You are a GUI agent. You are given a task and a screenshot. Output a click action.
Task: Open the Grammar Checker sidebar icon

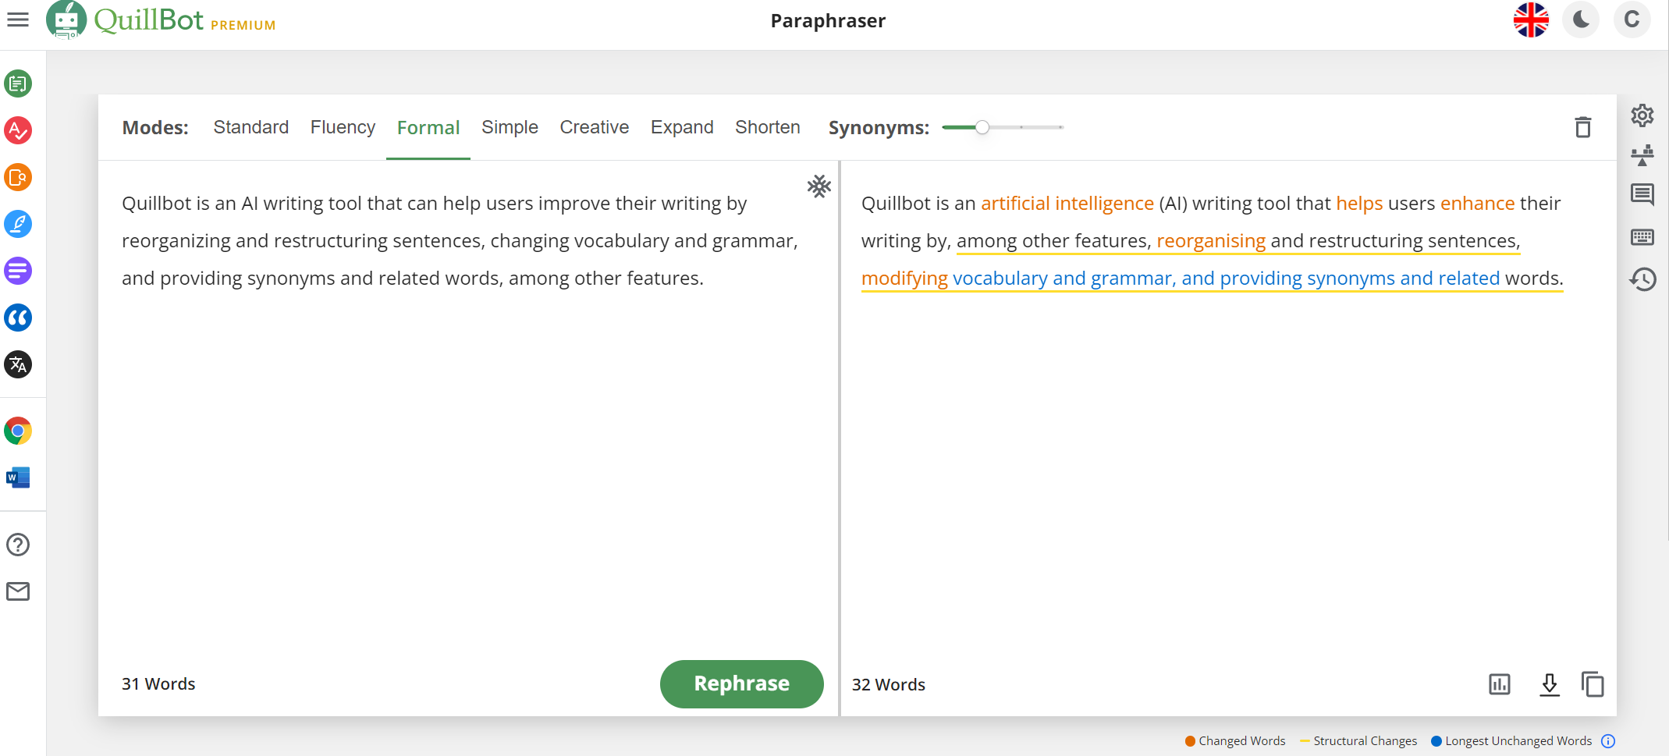pos(18,130)
